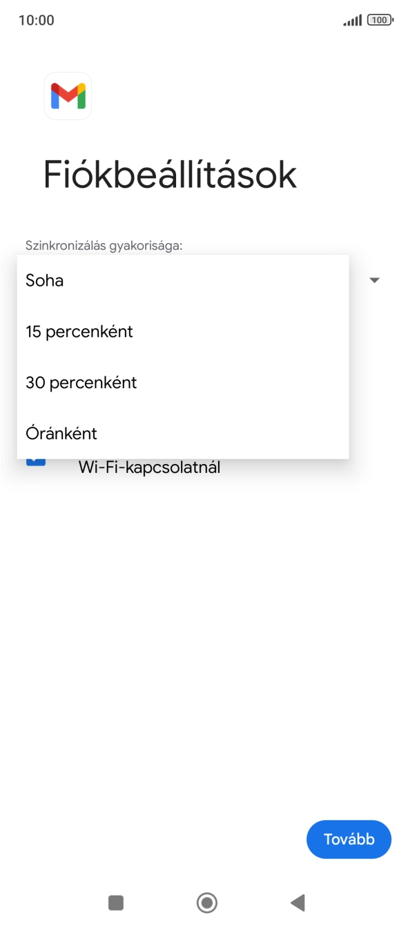Choose 30 percenként from the list
The image size is (417, 928).
(81, 383)
